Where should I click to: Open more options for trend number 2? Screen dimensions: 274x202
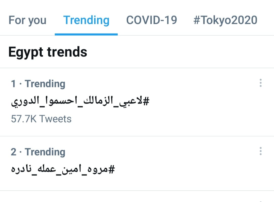coord(260,151)
